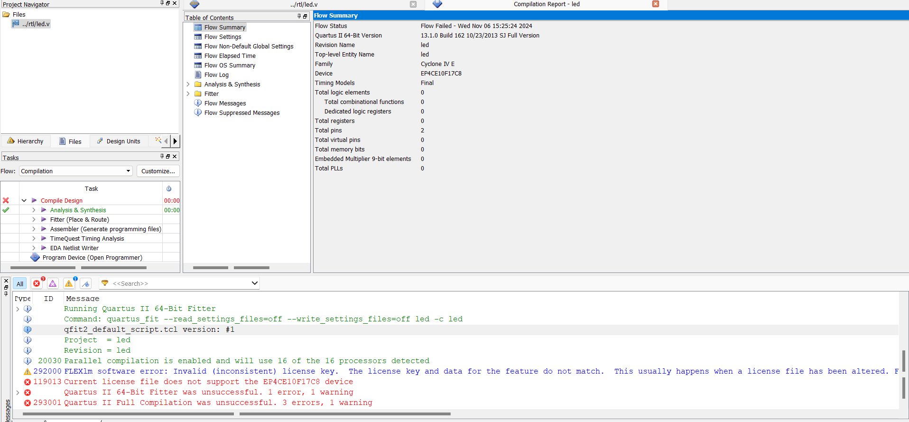
Task: Open Flow Messages report
Action: pos(225,103)
